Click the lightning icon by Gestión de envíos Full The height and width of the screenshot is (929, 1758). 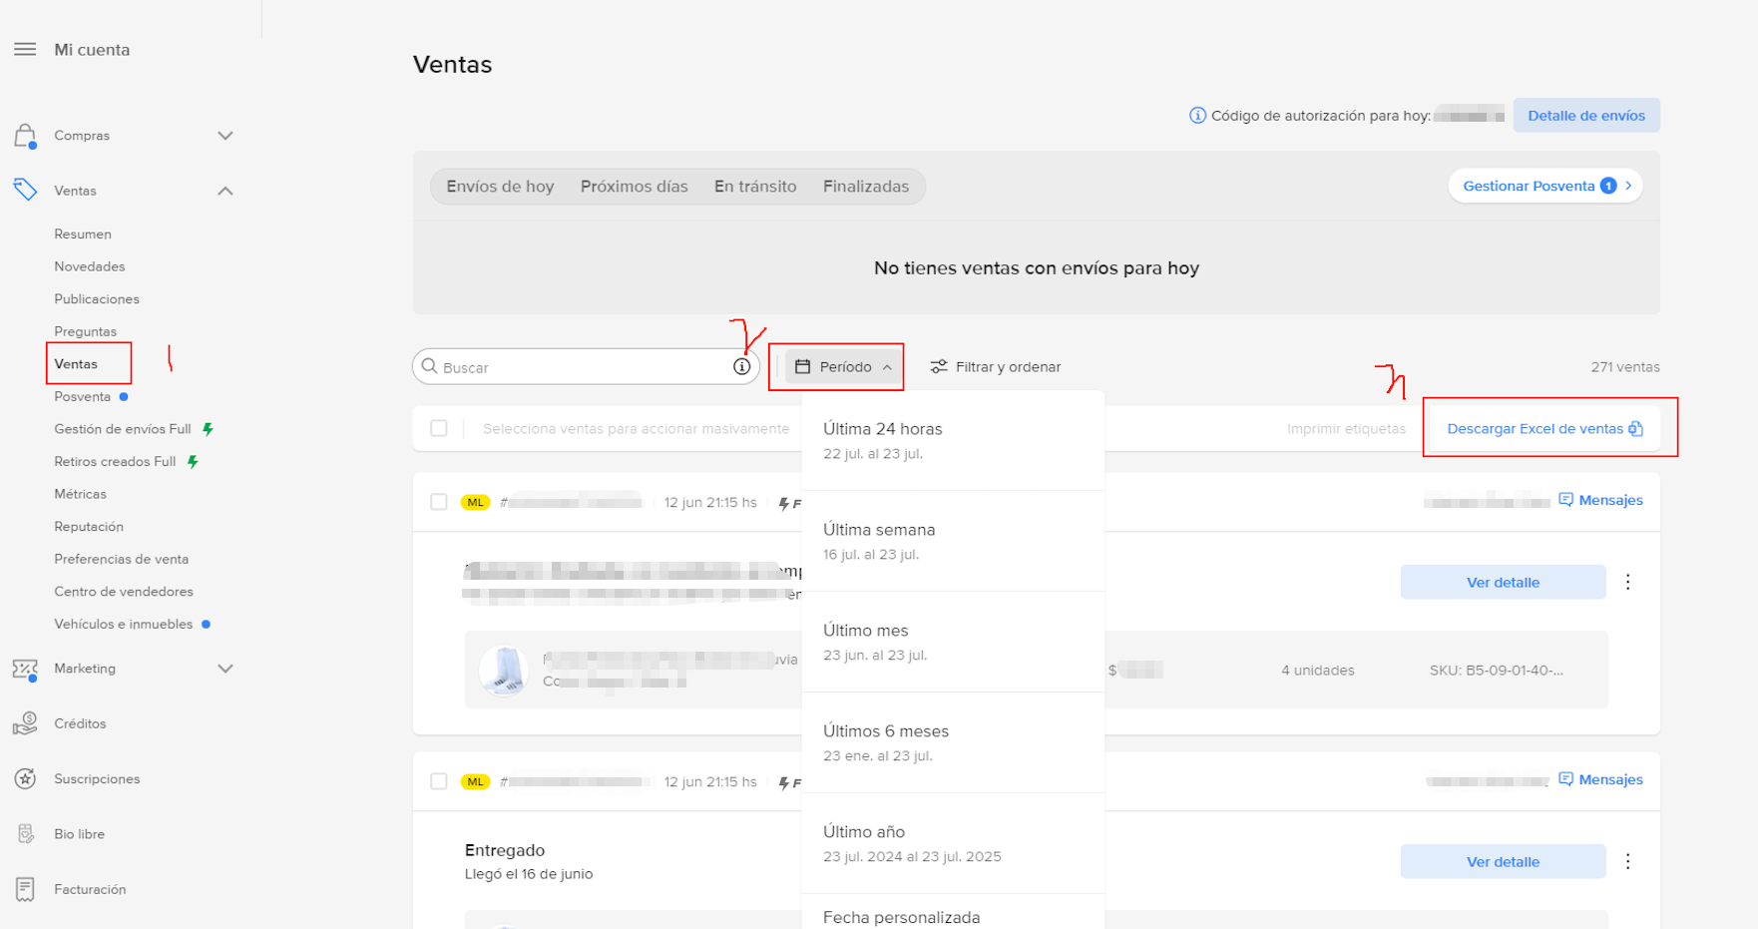point(208,429)
